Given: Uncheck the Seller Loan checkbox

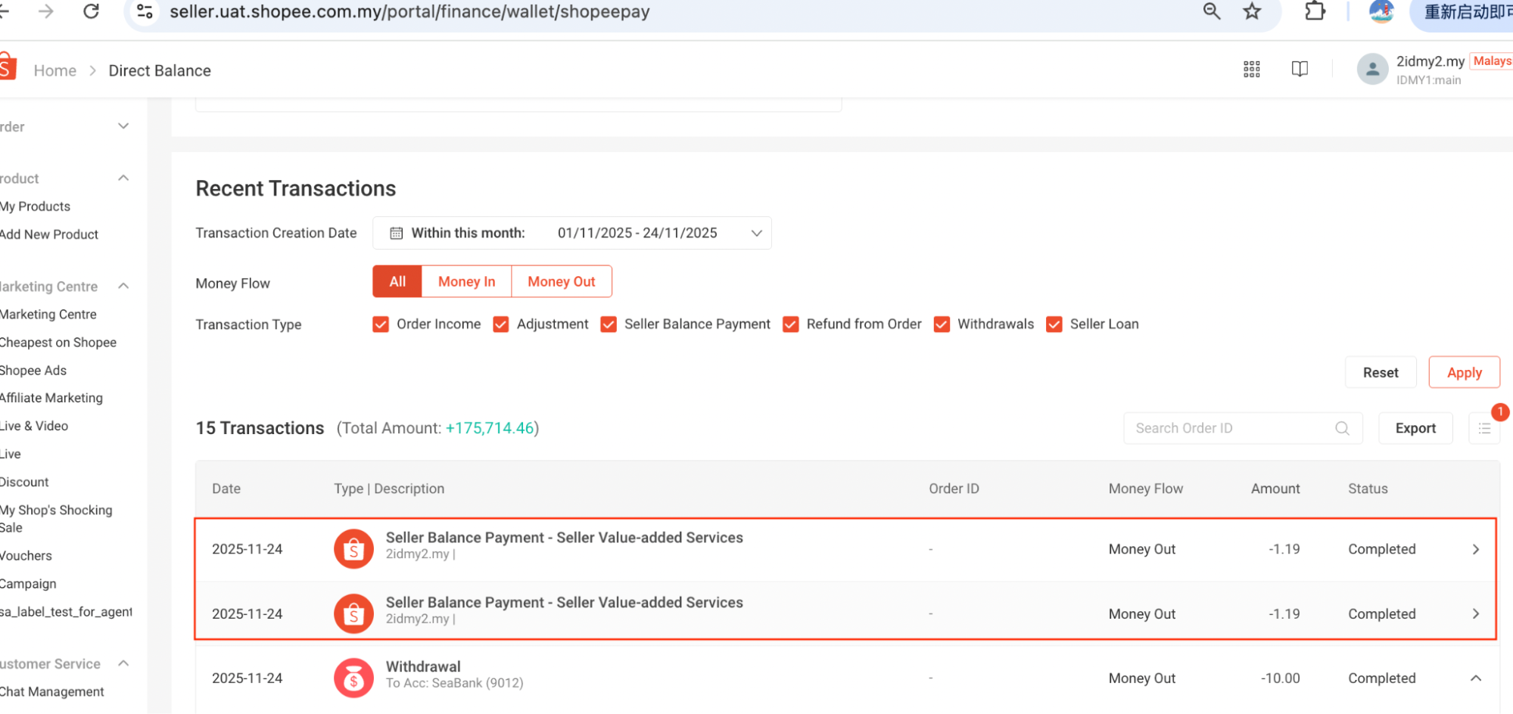Looking at the screenshot, I should pyautogui.click(x=1054, y=324).
